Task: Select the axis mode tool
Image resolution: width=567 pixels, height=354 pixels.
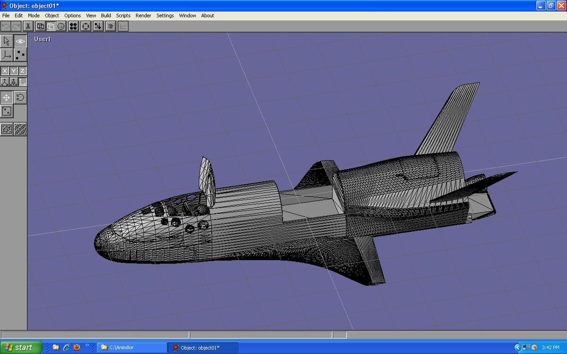Action: coord(7,55)
